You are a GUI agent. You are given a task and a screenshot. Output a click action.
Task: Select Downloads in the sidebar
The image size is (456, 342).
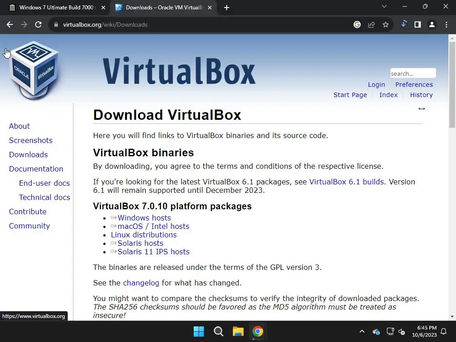pos(28,155)
